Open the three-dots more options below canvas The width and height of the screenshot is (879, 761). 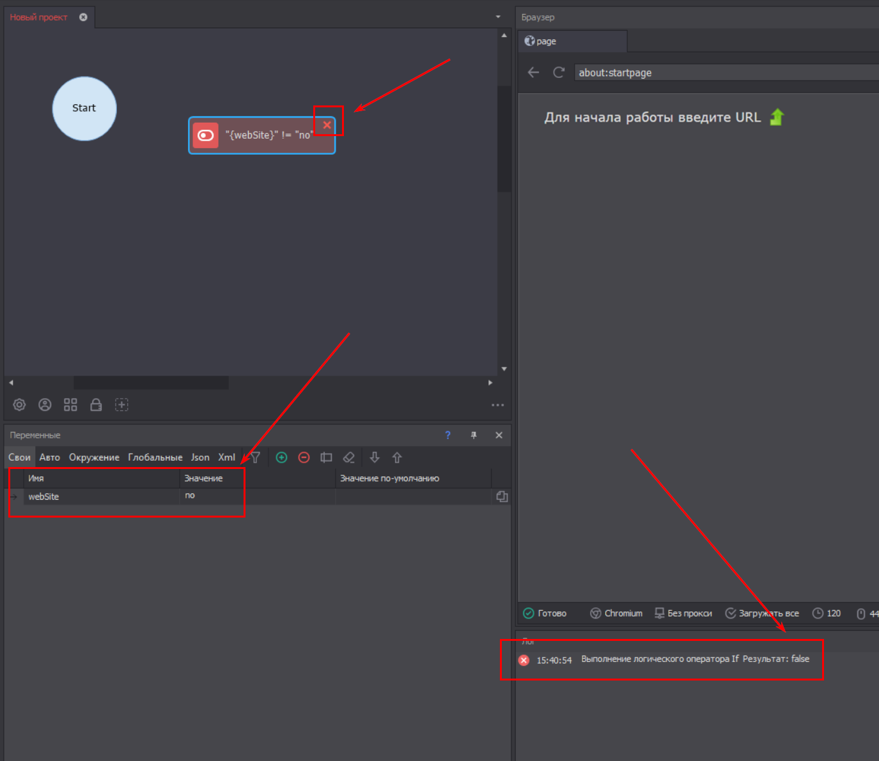(498, 405)
